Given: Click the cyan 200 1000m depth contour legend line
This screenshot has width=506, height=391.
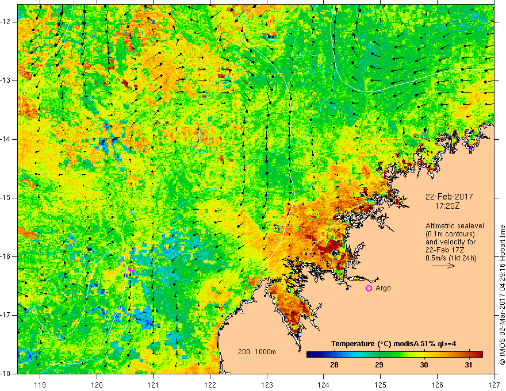Looking at the screenshot, I should pyautogui.click(x=248, y=358).
